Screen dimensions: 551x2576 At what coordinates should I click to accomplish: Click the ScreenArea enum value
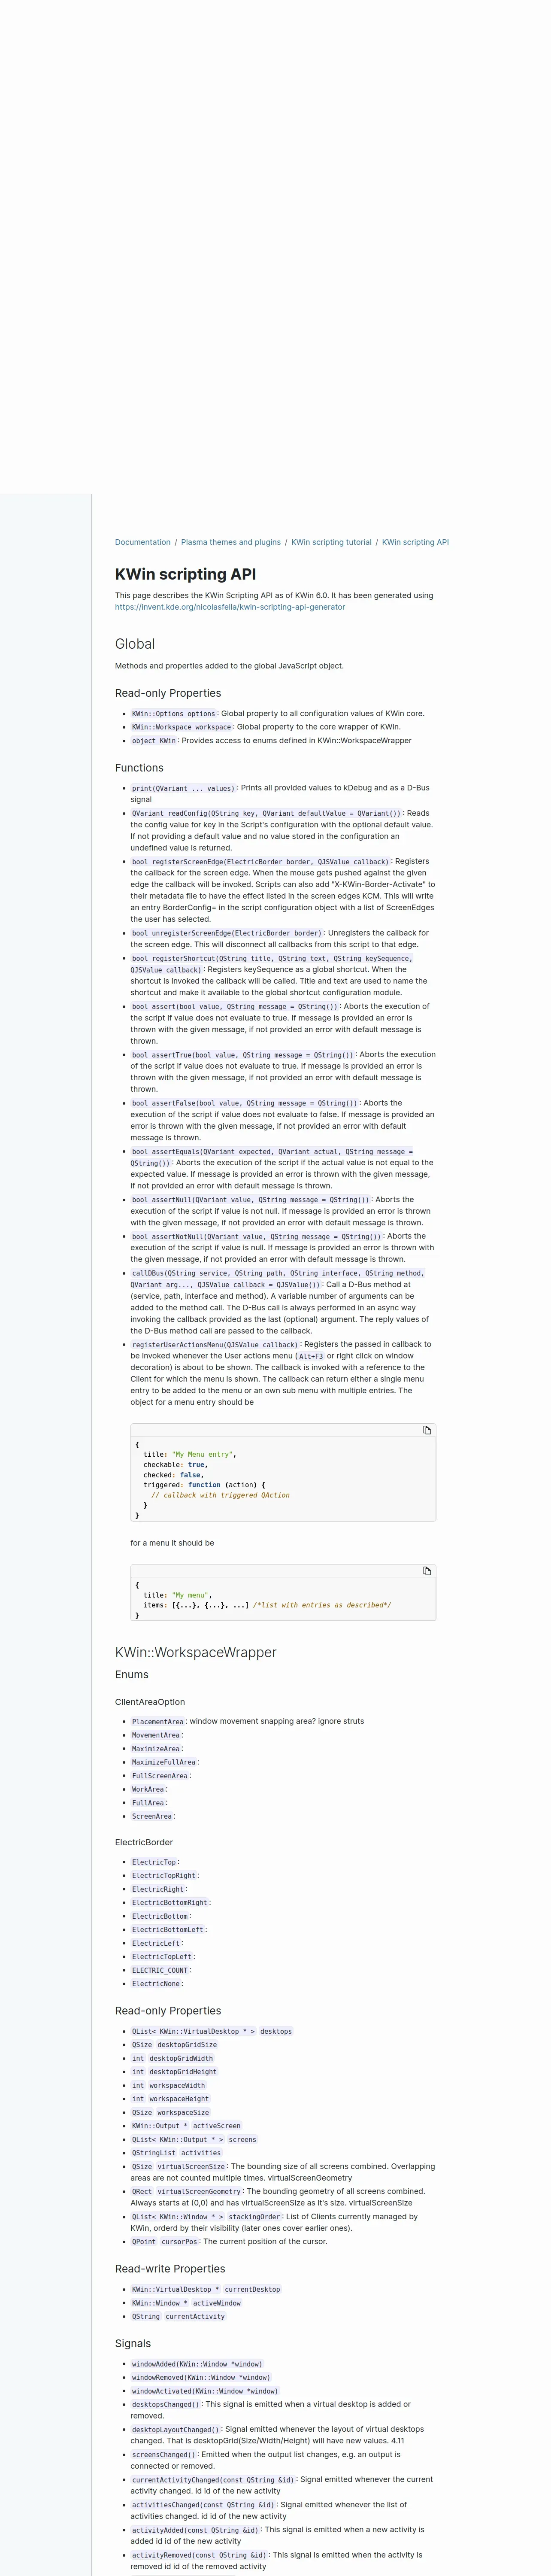coord(152,1816)
